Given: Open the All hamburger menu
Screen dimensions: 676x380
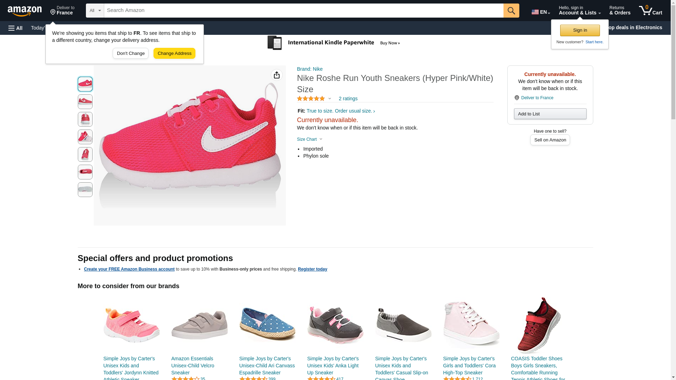Looking at the screenshot, I should click(x=15, y=28).
